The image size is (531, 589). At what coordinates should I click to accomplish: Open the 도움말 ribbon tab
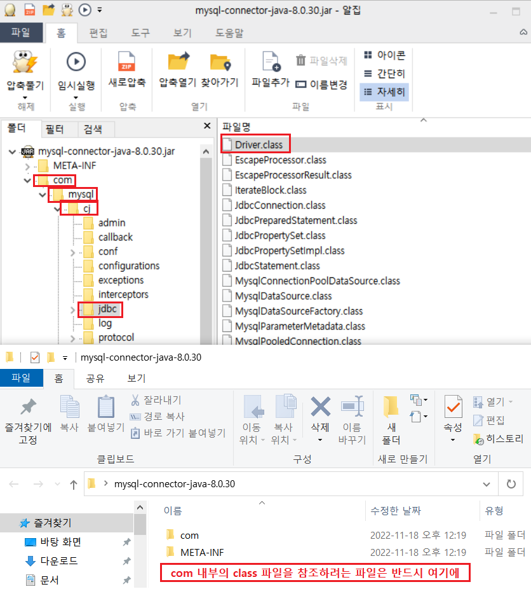[x=229, y=33]
